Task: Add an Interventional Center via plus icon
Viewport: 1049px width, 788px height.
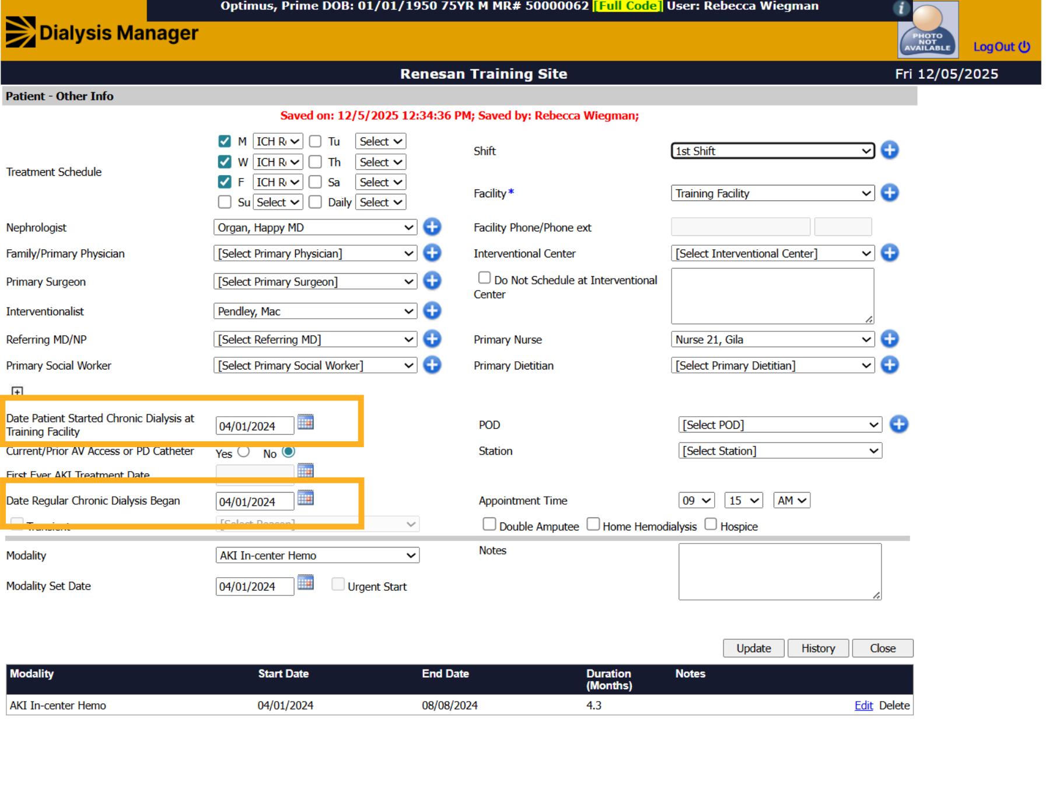Action: point(889,253)
